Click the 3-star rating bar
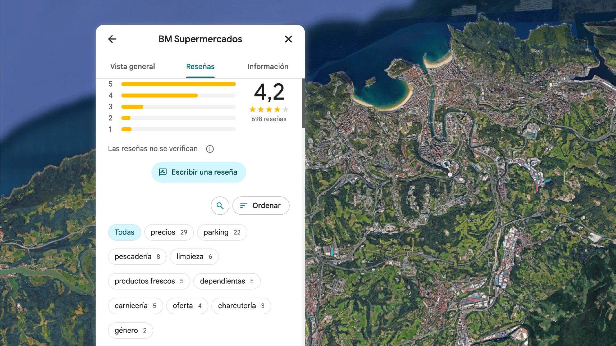The image size is (616, 346). click(178, 107)
